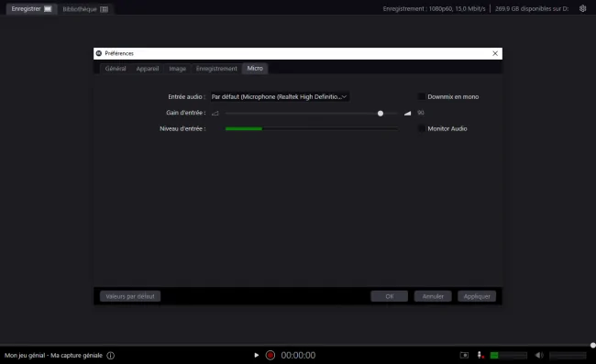The image size is (596, 364).
Task: Enable Monitor Audio checkbox
Action: pos(422,128)
